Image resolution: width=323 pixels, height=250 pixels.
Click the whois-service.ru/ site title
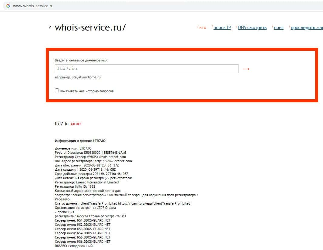click(x=90, y=28)
